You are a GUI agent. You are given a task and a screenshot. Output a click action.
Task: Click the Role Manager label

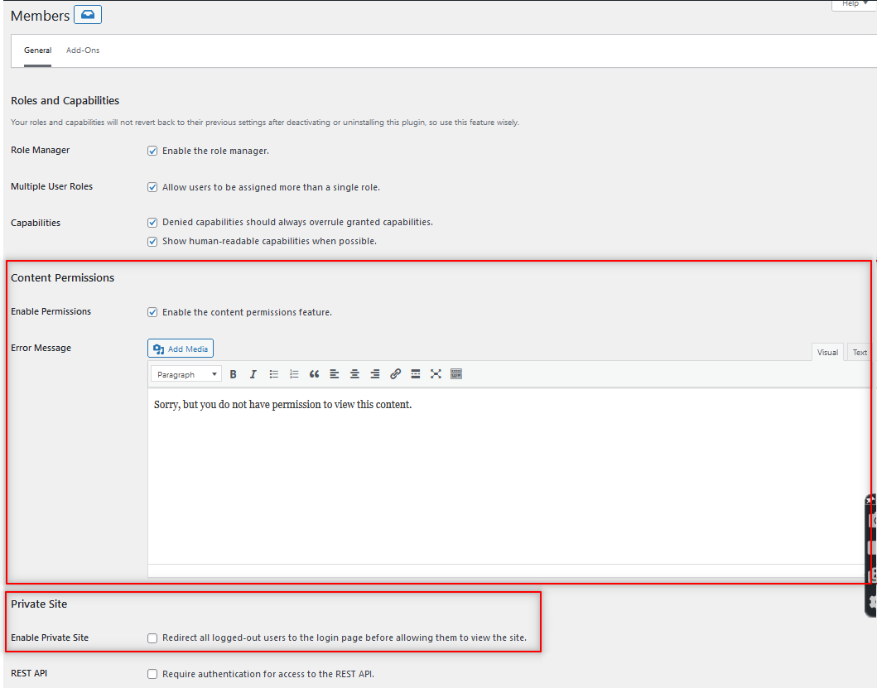coord(41,150)
